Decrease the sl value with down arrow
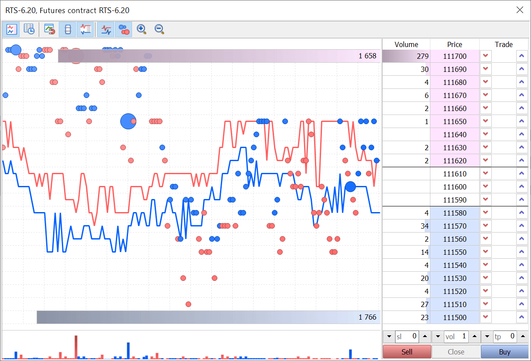 tap(389, 337)
